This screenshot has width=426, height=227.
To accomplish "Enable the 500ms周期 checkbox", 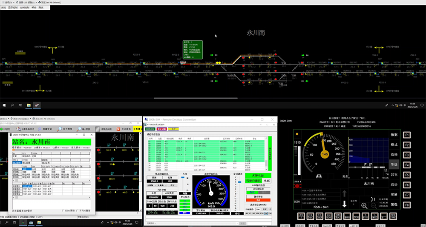I will click(x=62, y=210).
